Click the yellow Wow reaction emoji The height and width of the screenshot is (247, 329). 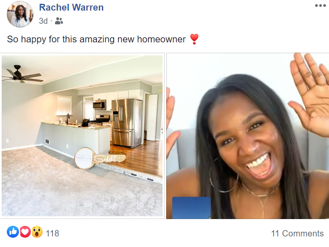[x=37, y=232]
